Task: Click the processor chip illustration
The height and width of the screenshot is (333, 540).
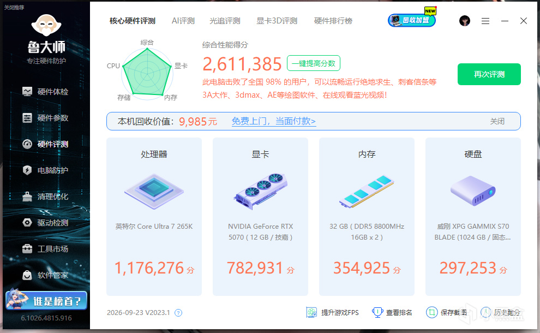Action: pyautogui.click(x=154, y=191)
